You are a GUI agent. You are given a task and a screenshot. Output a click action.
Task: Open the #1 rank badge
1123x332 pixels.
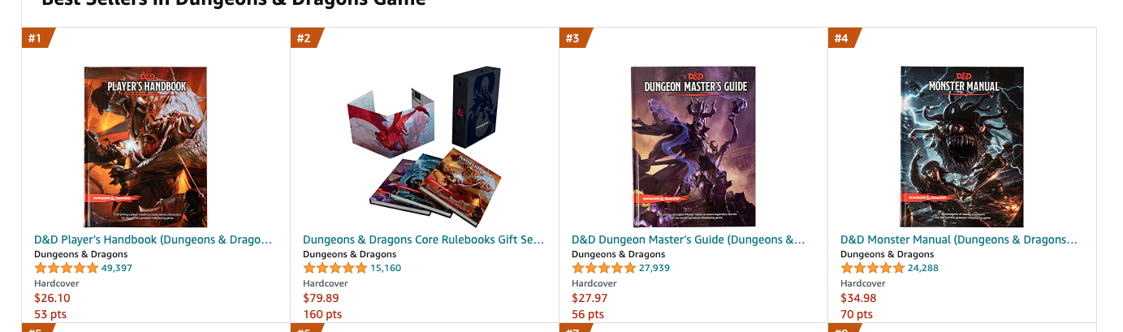point(37,38)
